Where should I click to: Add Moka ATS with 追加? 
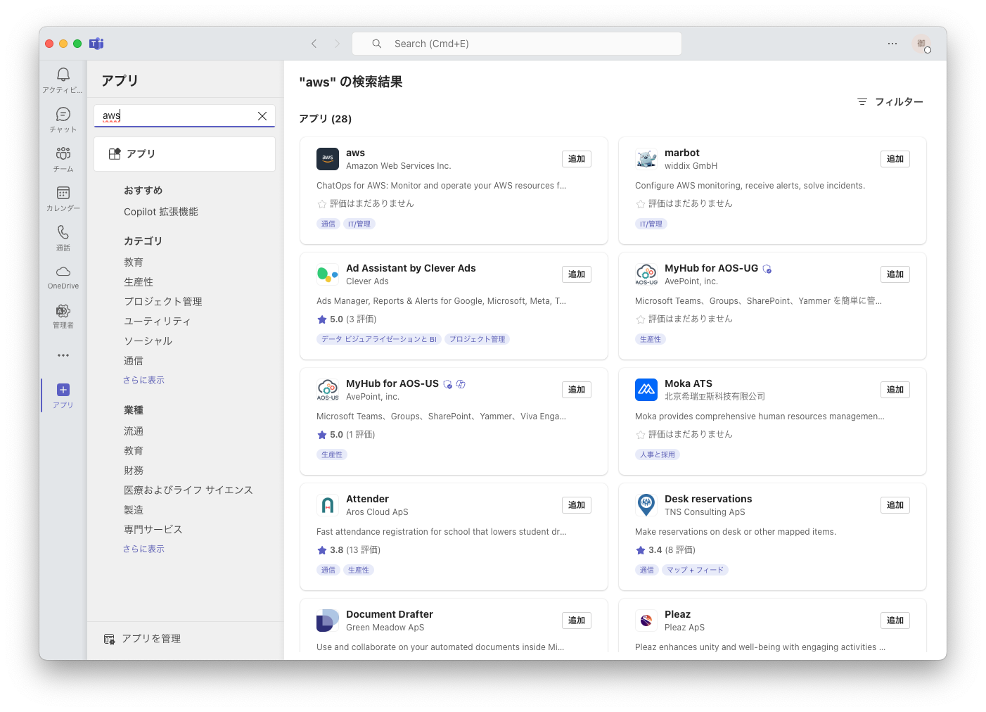coord(895,390)
